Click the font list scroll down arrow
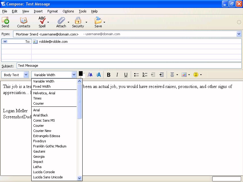Viewport: 243px width, 182px height. [x=79, y=178]
